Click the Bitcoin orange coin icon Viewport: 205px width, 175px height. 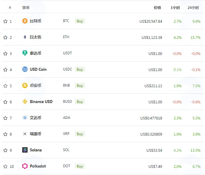[25, 21]
